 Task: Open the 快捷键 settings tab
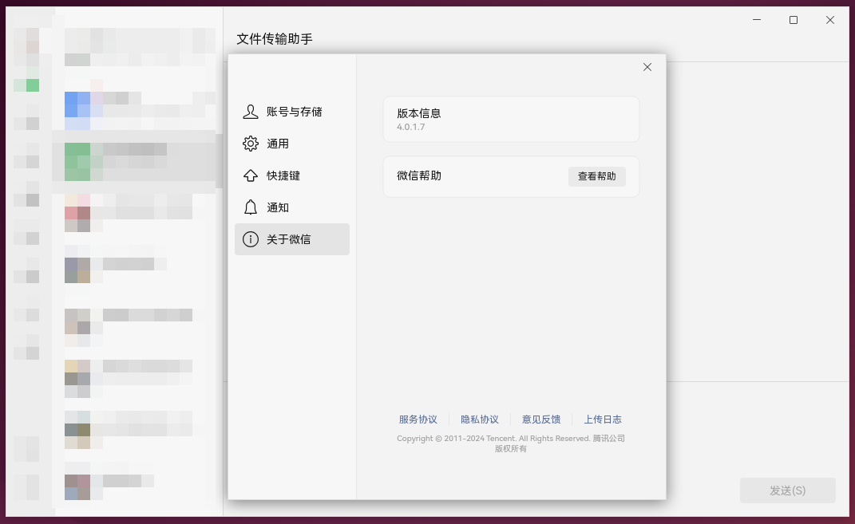291,175
